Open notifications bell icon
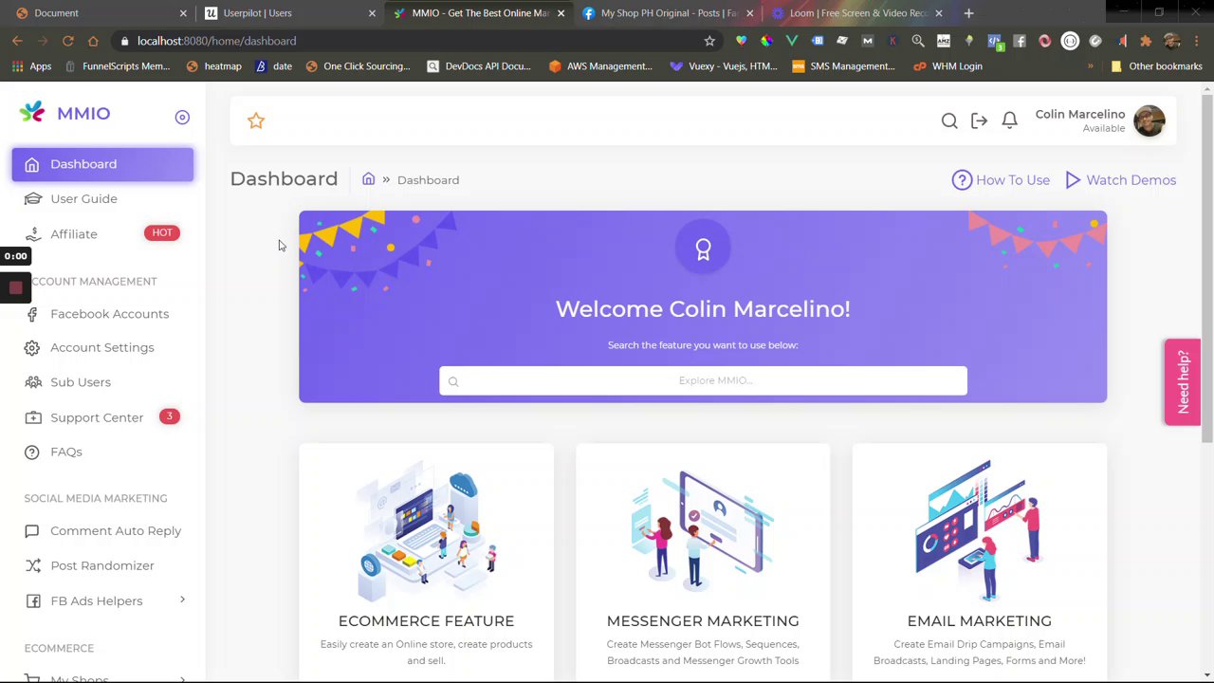This screenshot has width=1214, height=683. 1009,120
